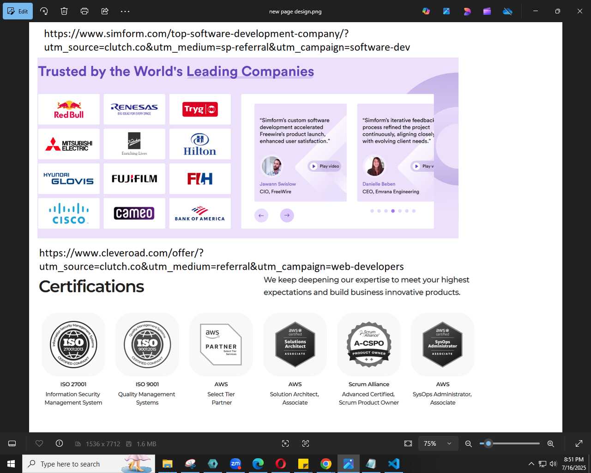Click the volume speaker tray icon
Image resolution: width=591 pixels, height=473 pixels.
coord(553,464)
